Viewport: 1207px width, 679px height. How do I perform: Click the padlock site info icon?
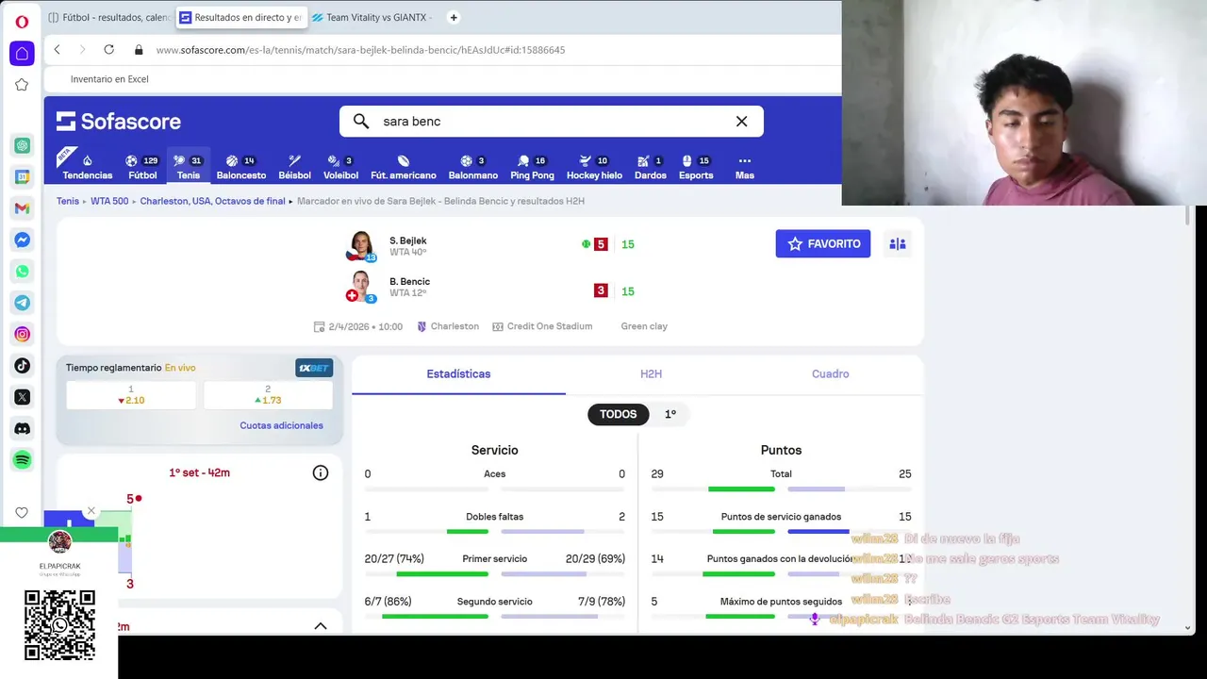click(x=139, y=50)
